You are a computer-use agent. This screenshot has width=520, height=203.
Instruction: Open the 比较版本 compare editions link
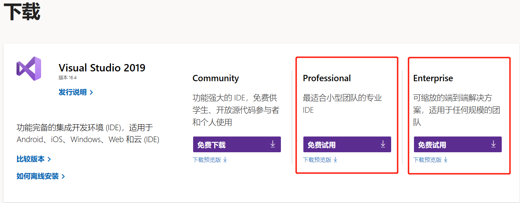tap(34, 159)
